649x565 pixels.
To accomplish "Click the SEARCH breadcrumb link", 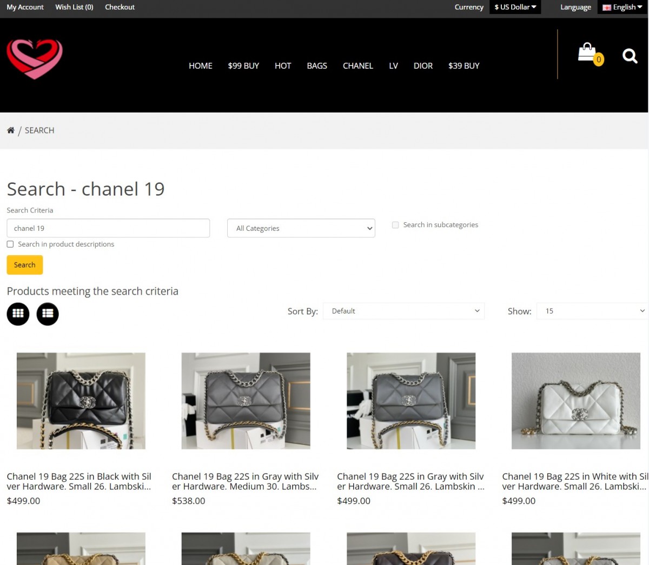I will tap(39, 130).
